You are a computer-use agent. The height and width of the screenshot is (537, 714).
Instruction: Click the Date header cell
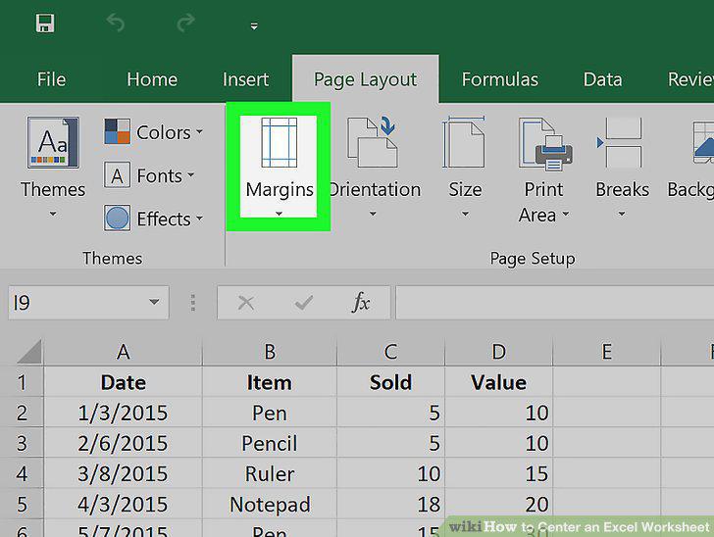(x=123, y=382)
